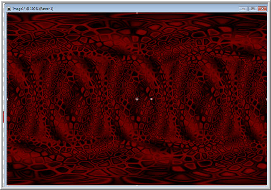Click the rotation handle right of center pivot
Image resolution: width=271 pixels, height=190 pixels.
(x=151, y=99)
